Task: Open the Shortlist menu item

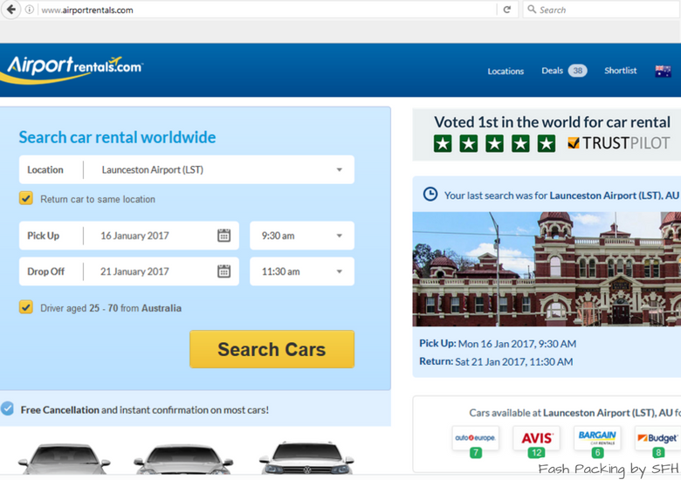Action: (620, 71)
